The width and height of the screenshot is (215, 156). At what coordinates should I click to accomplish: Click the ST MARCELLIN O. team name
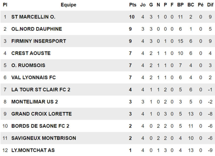point(33,17)
